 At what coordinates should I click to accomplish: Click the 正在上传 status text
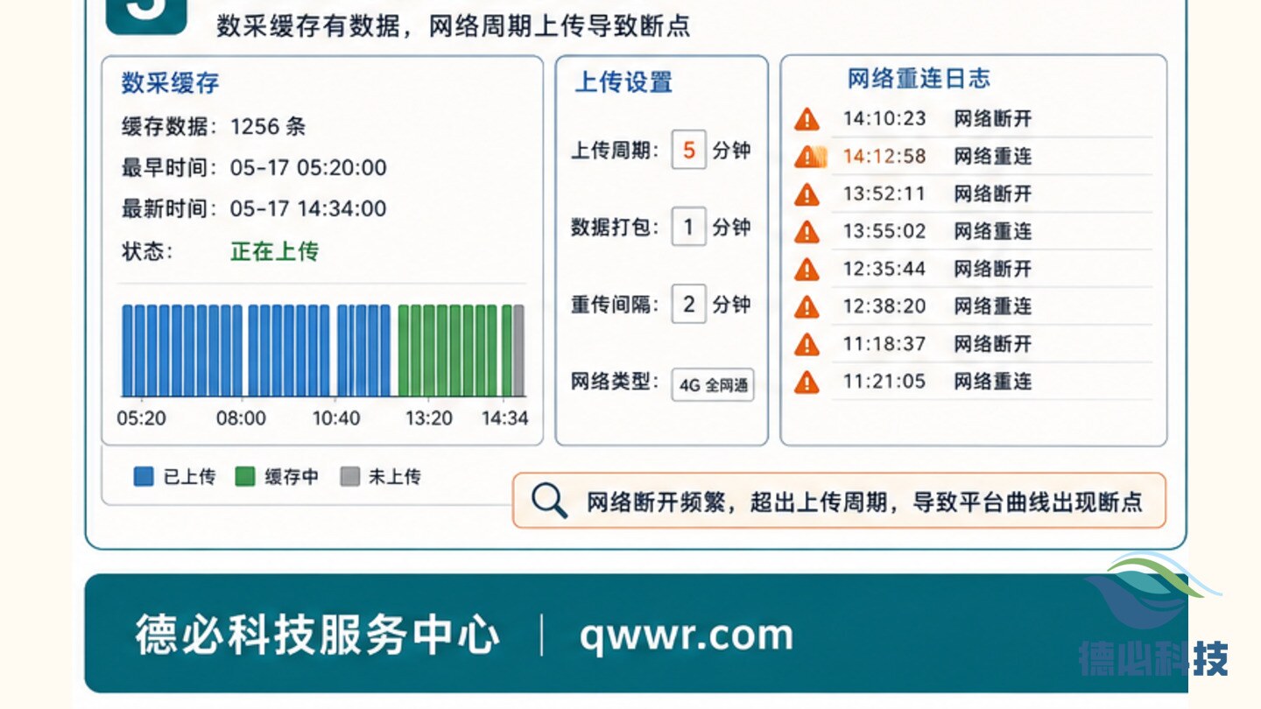[275, 252]
